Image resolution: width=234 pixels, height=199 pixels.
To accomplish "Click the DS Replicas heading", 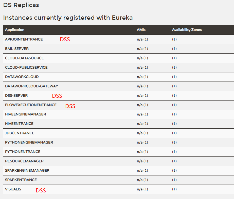I will (x=21, y=5).
